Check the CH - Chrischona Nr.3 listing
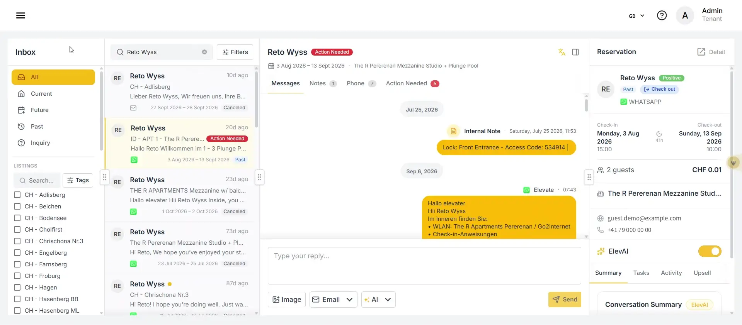742x325 pixels. point(17,241)
